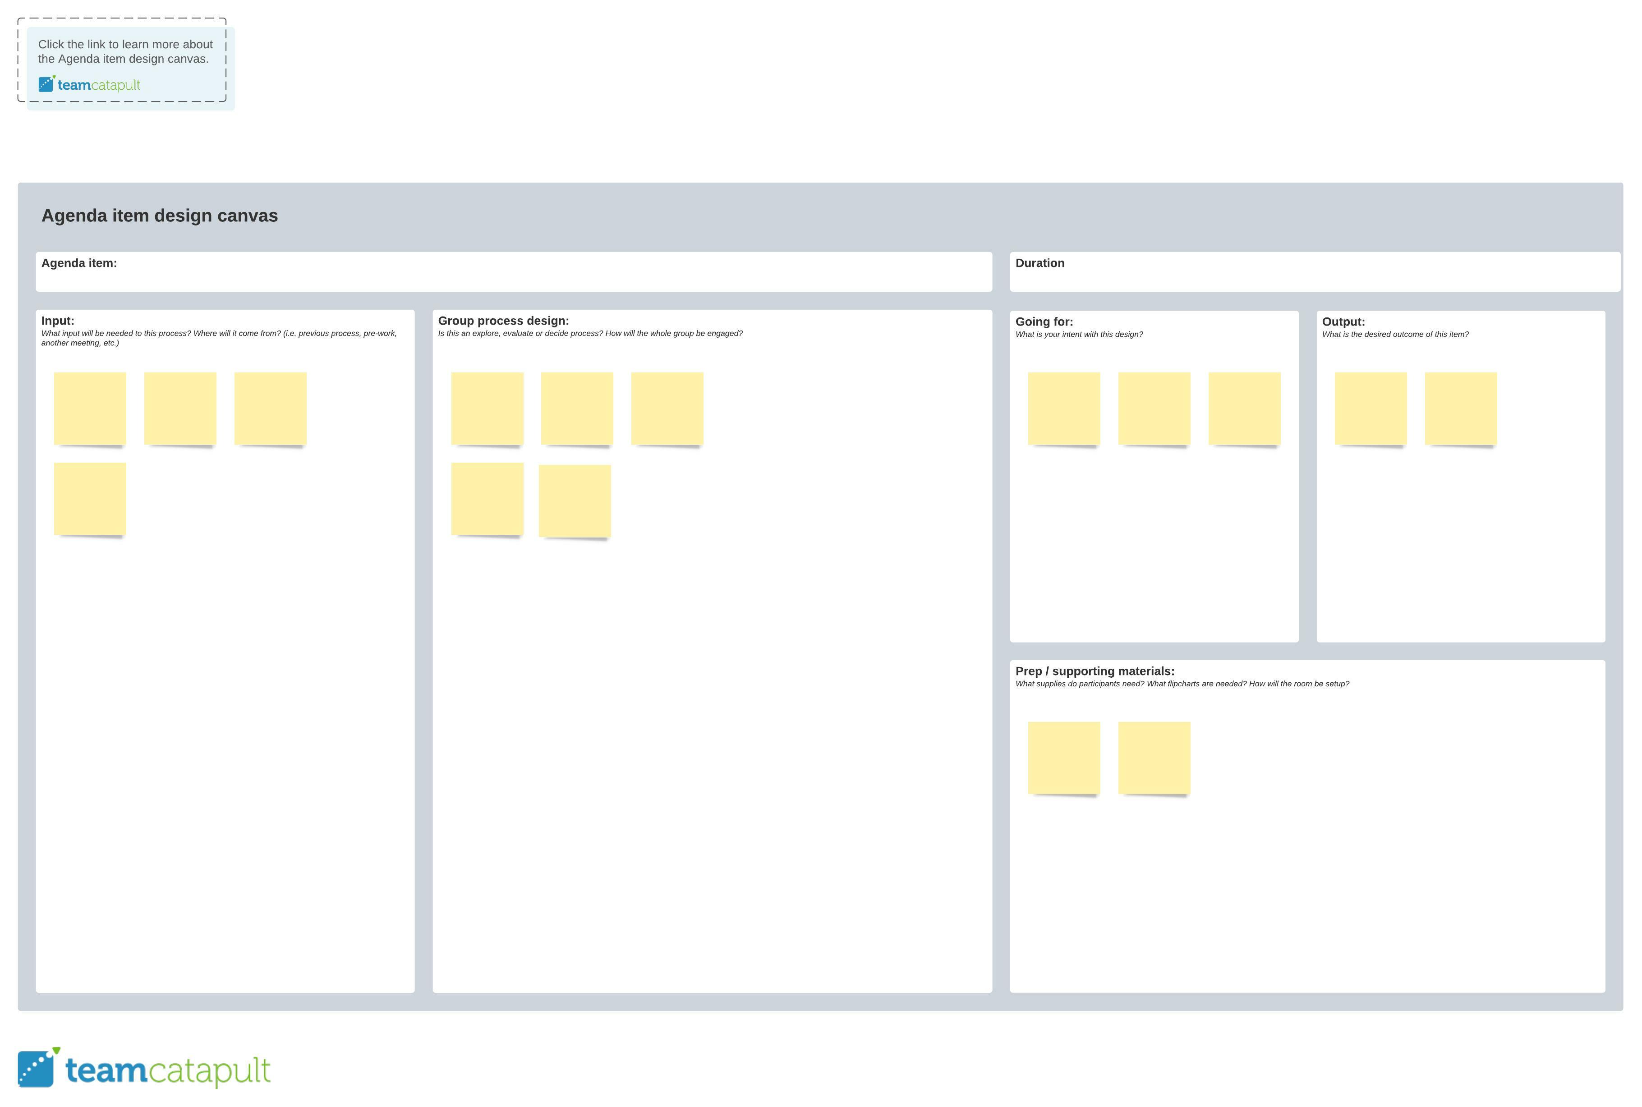Select second sticky under Prep / supporting materials
The image size is (1642, 1107).
coord(1154,758)
